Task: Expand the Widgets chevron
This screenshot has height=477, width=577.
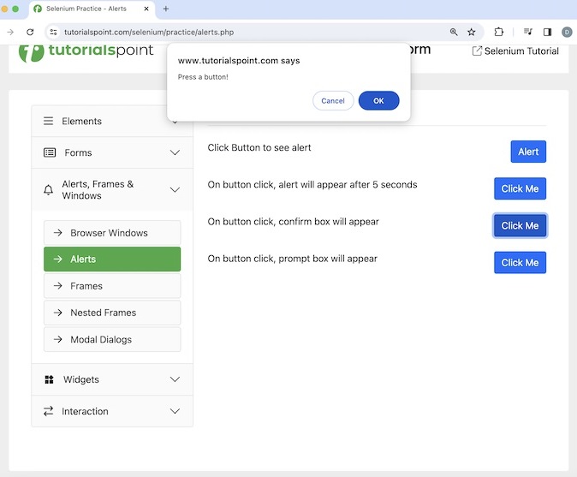Action: coord(175,379)
